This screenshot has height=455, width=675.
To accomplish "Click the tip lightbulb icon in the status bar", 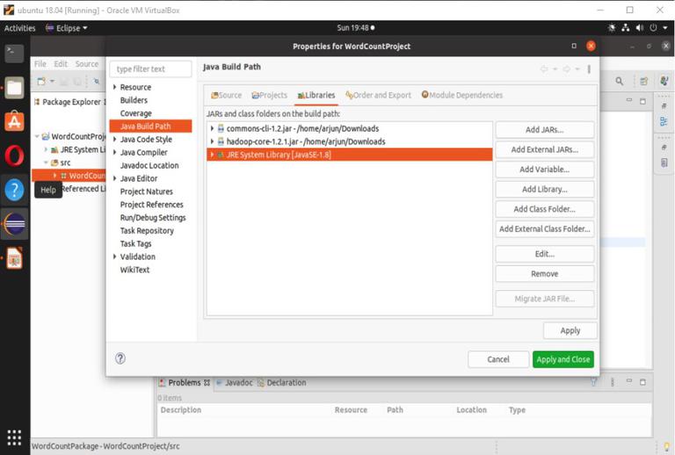I will click(x=667, y=447).
